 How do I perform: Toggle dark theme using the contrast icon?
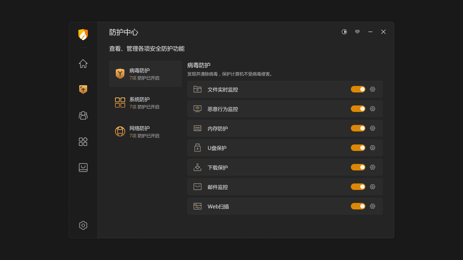(344, 32)
